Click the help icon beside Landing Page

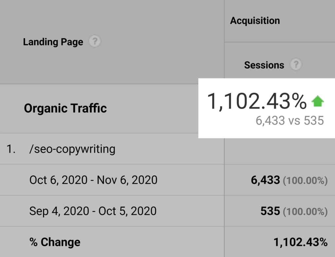[x=95, y=42]
